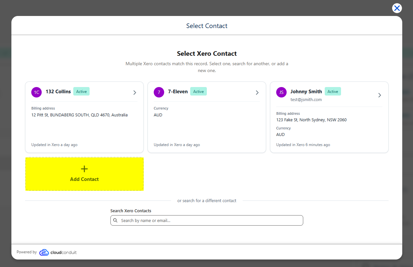Click the test@jsmith.com email address

(x=306, y=100)
